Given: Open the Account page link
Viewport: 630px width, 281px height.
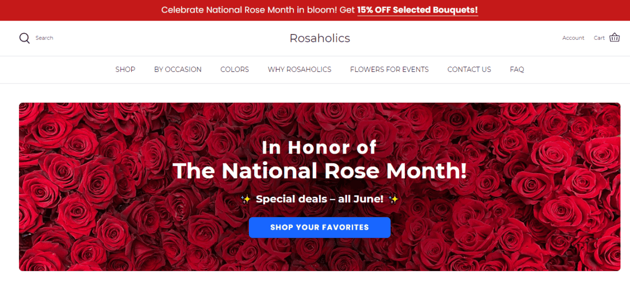Looking at the screenshot, I should pyautogui.click(x=573, y=38).
